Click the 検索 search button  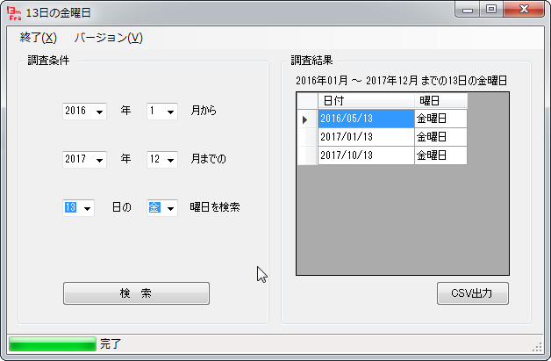coord(136,293)
